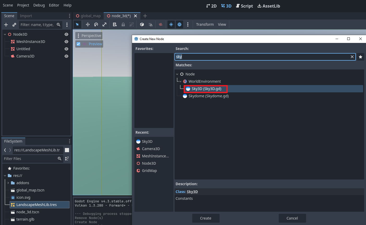Activate the Move Mode tool
The height and width of the screenshot is (225, 366).
tap(88, 24)
